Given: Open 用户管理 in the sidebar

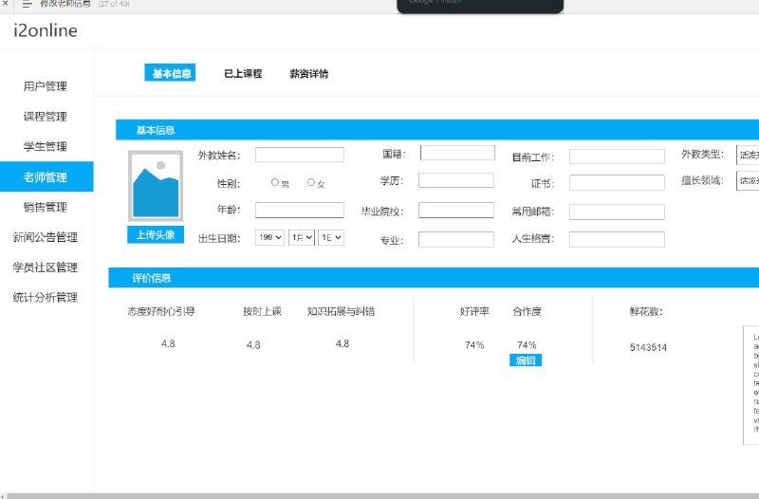Looking at the screenshot, I should click(x=46, y=86).
